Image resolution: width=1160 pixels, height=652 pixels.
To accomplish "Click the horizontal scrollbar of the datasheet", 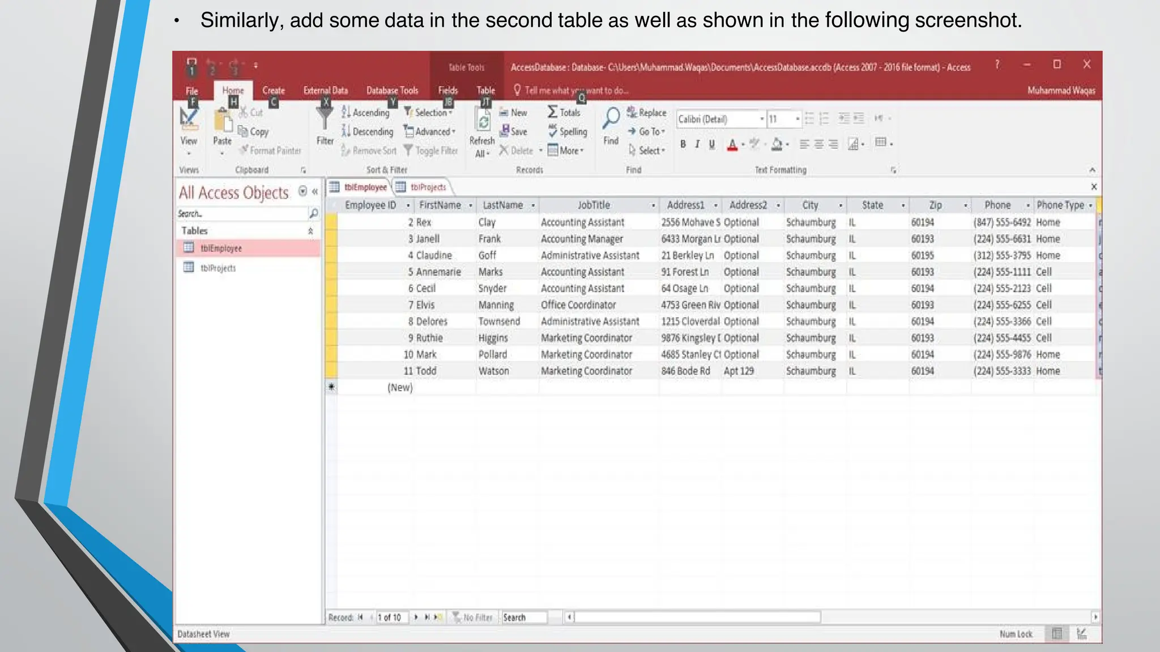I will [697, 617].
